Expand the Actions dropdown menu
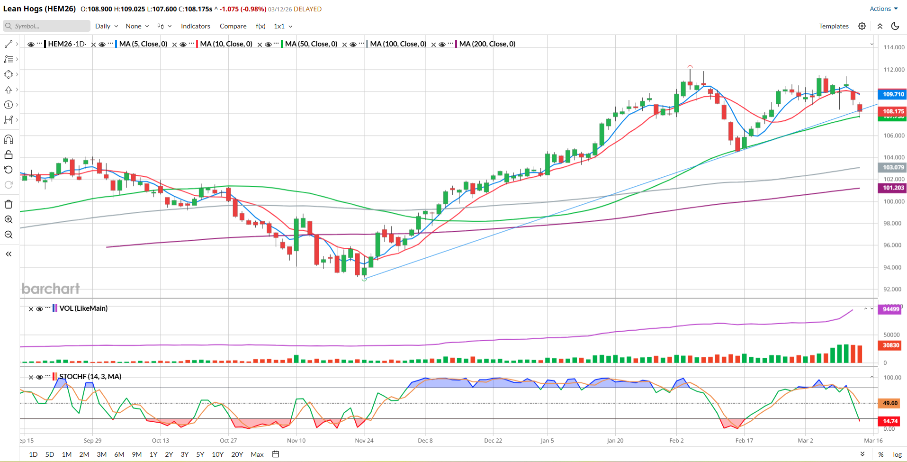The image size is (907, 462). [883, 9]
